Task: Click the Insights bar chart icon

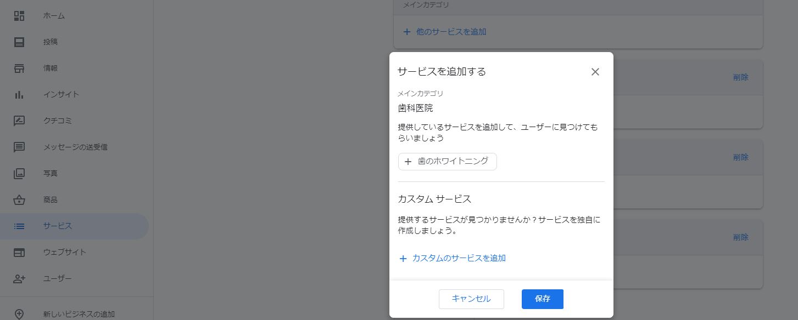Action: 19,94
